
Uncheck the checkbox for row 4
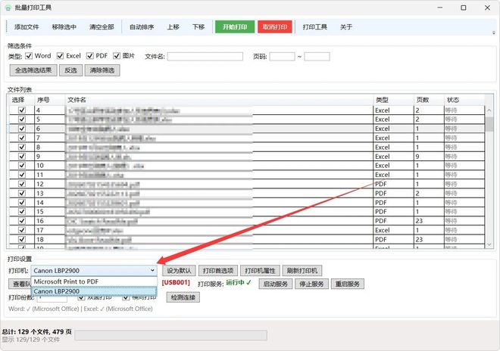click(x=22, y=110)
